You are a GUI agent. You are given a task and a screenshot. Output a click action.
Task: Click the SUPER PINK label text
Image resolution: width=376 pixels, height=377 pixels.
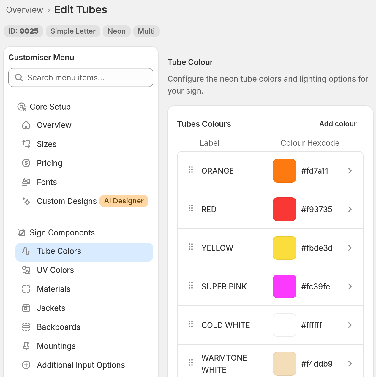(224, 286)
